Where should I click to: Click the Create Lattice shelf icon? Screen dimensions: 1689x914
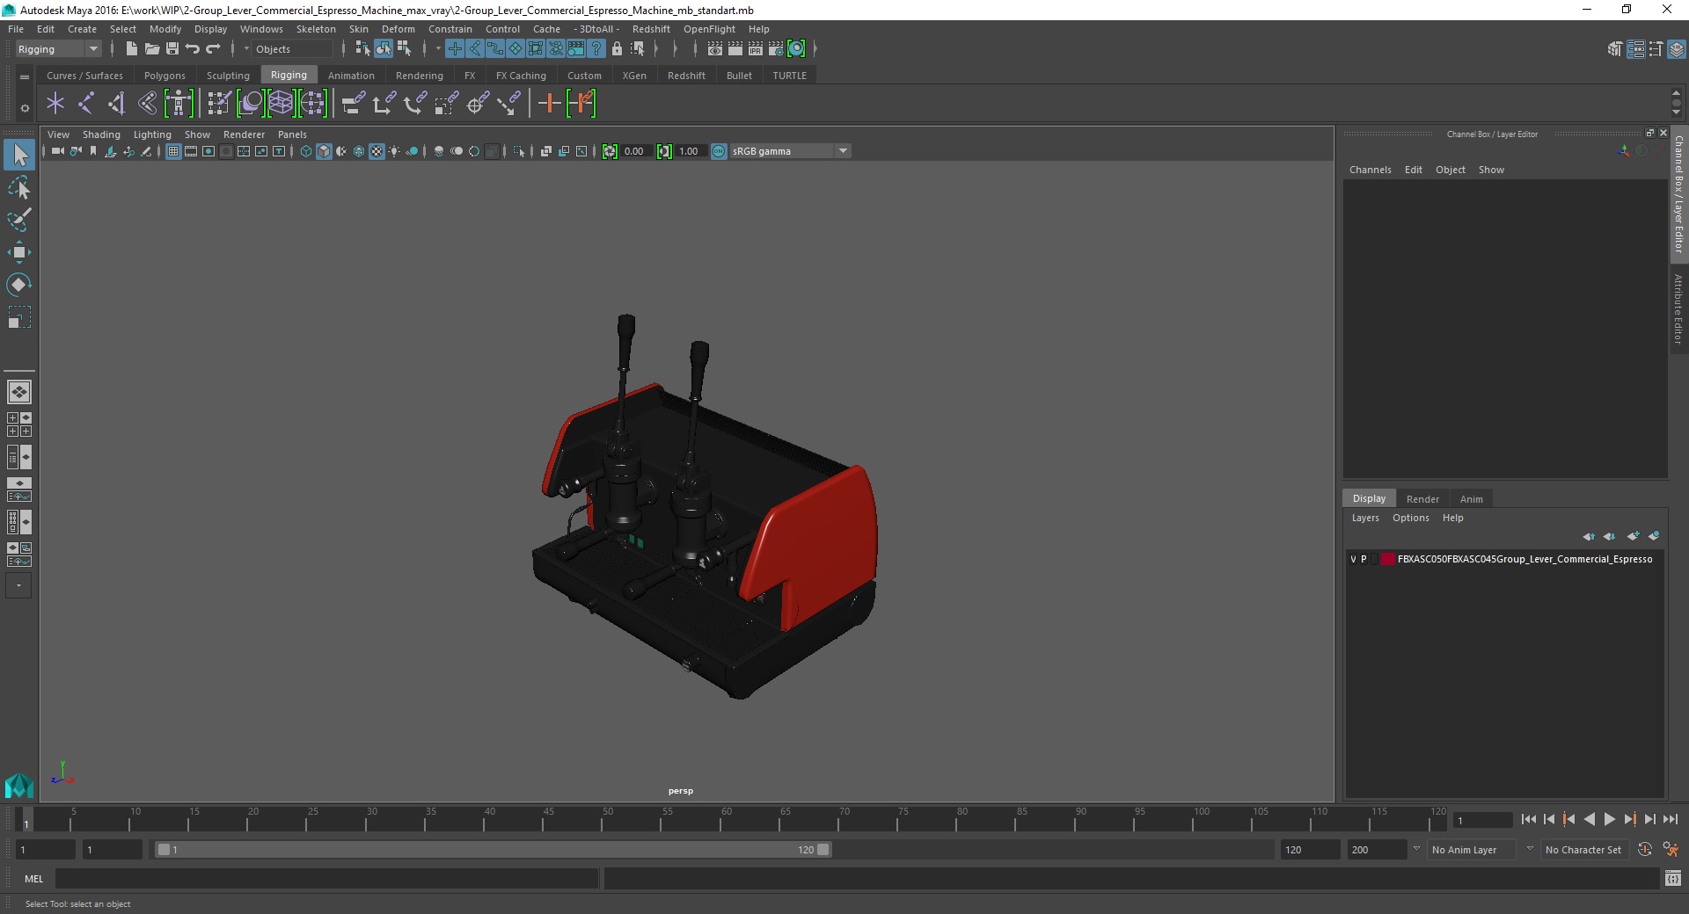pos(281,104)
